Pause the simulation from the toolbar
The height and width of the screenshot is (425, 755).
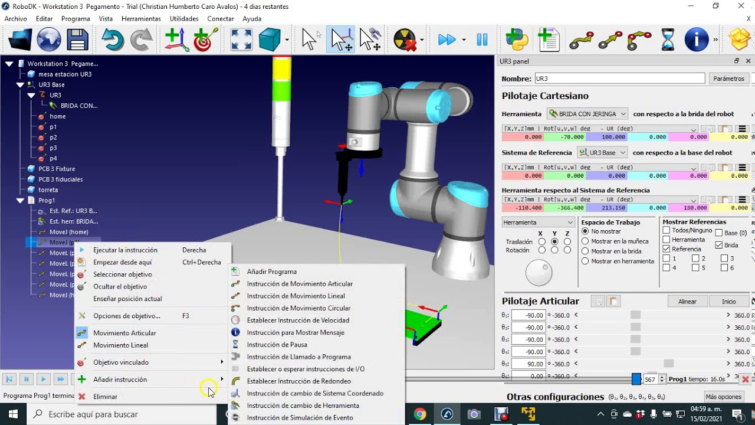pos(482,40)
